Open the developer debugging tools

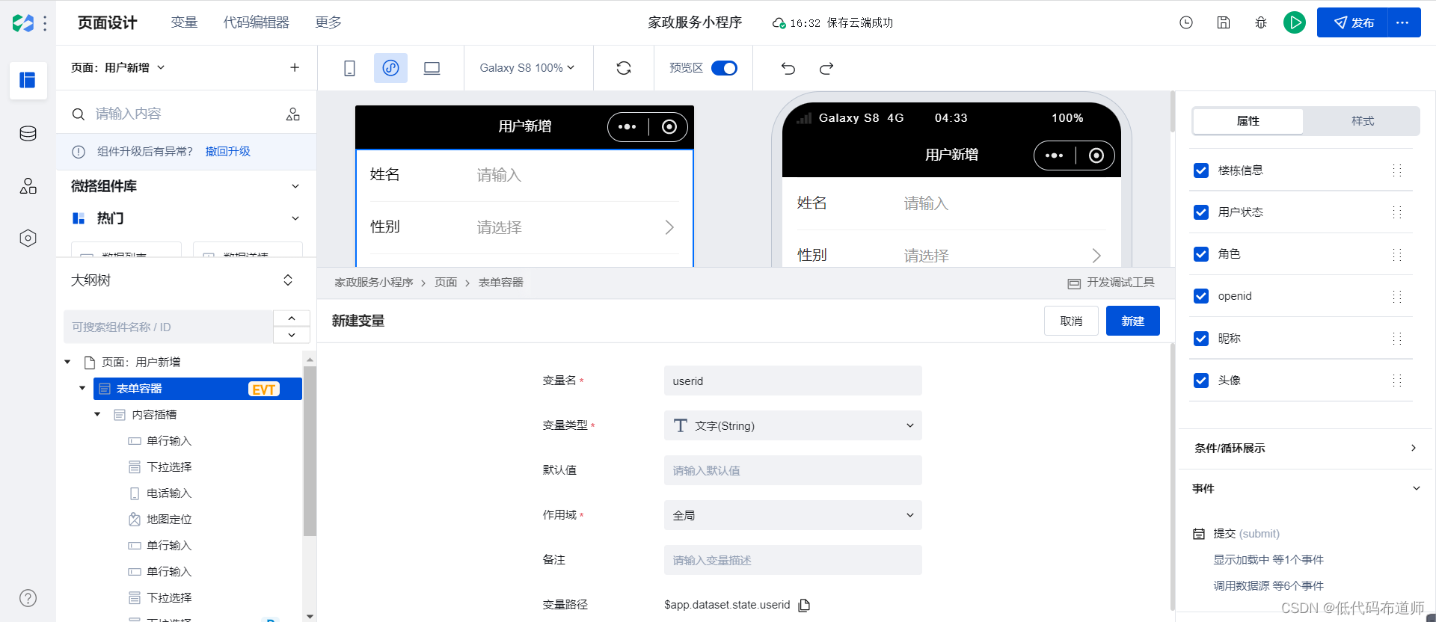click(x=1111, y=283)
